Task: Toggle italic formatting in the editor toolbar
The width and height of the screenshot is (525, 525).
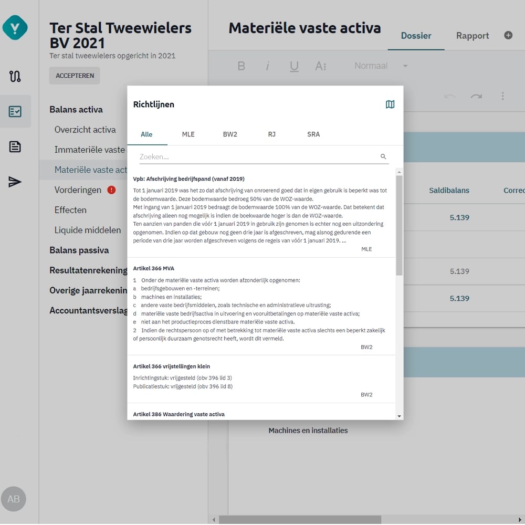Action: point(268,66)
